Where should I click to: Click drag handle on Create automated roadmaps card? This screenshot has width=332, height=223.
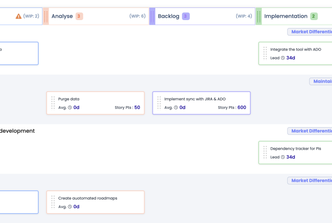pyautogui.click(x=53, y=202)
